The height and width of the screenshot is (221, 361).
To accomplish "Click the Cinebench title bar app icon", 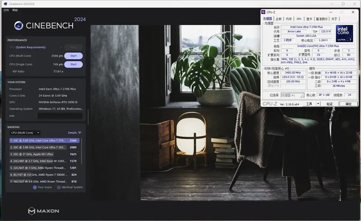I will [x=5, y=4].
